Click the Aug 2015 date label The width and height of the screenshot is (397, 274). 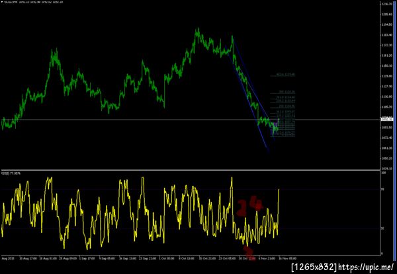point(7,259)
